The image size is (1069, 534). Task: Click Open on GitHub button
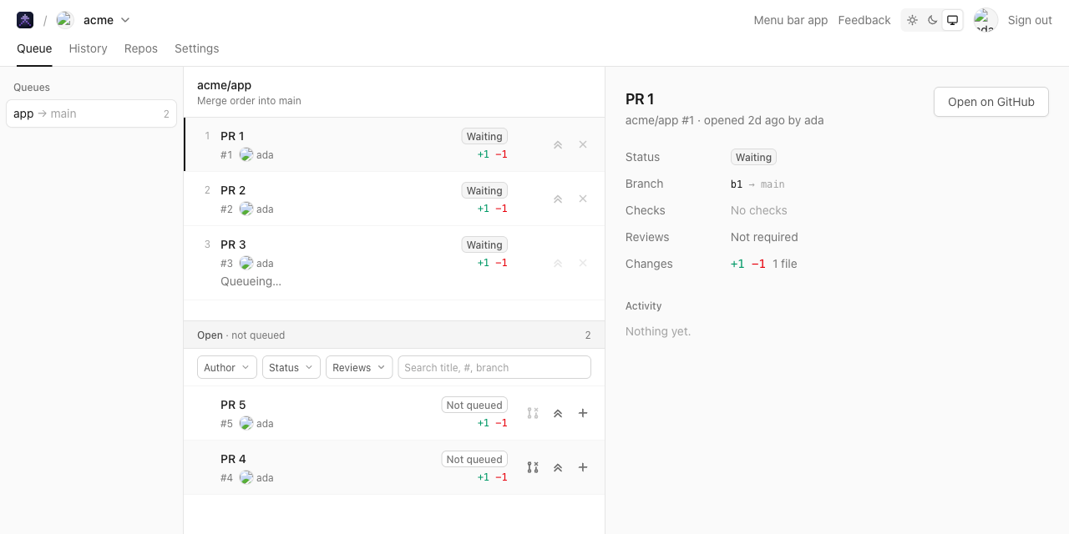click(991, 102)
